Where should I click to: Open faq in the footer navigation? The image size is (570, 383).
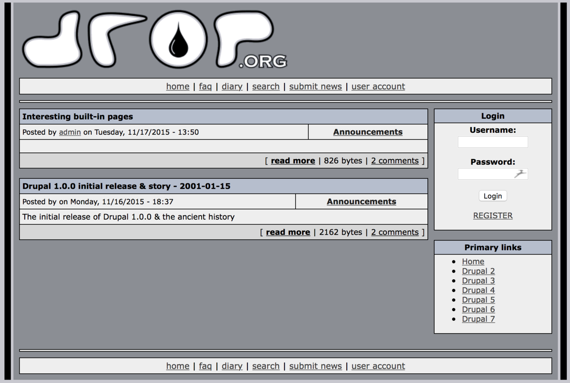point(205,366)
